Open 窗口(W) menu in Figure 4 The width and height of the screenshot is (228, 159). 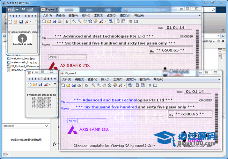[x=144, y=79]
